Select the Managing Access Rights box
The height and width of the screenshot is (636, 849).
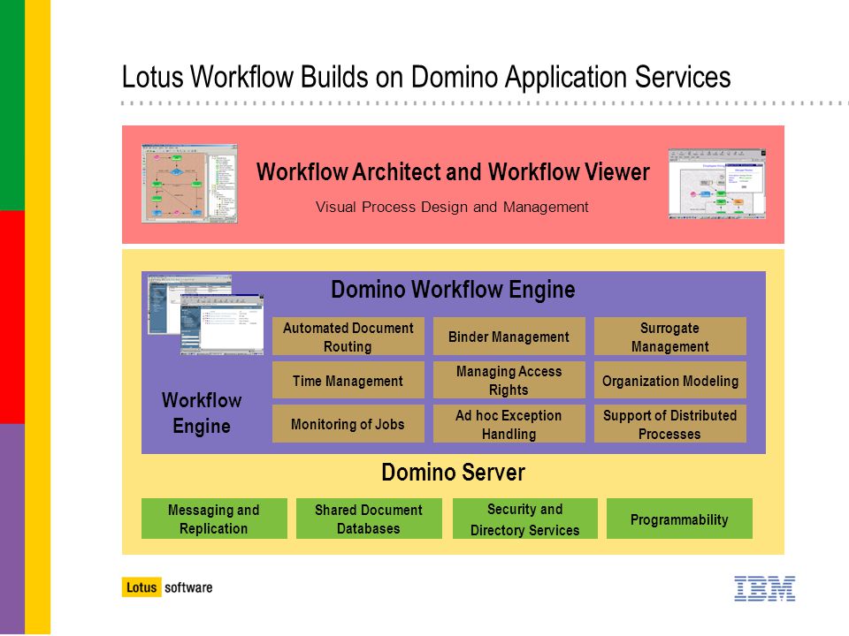[x=509, y=380]
